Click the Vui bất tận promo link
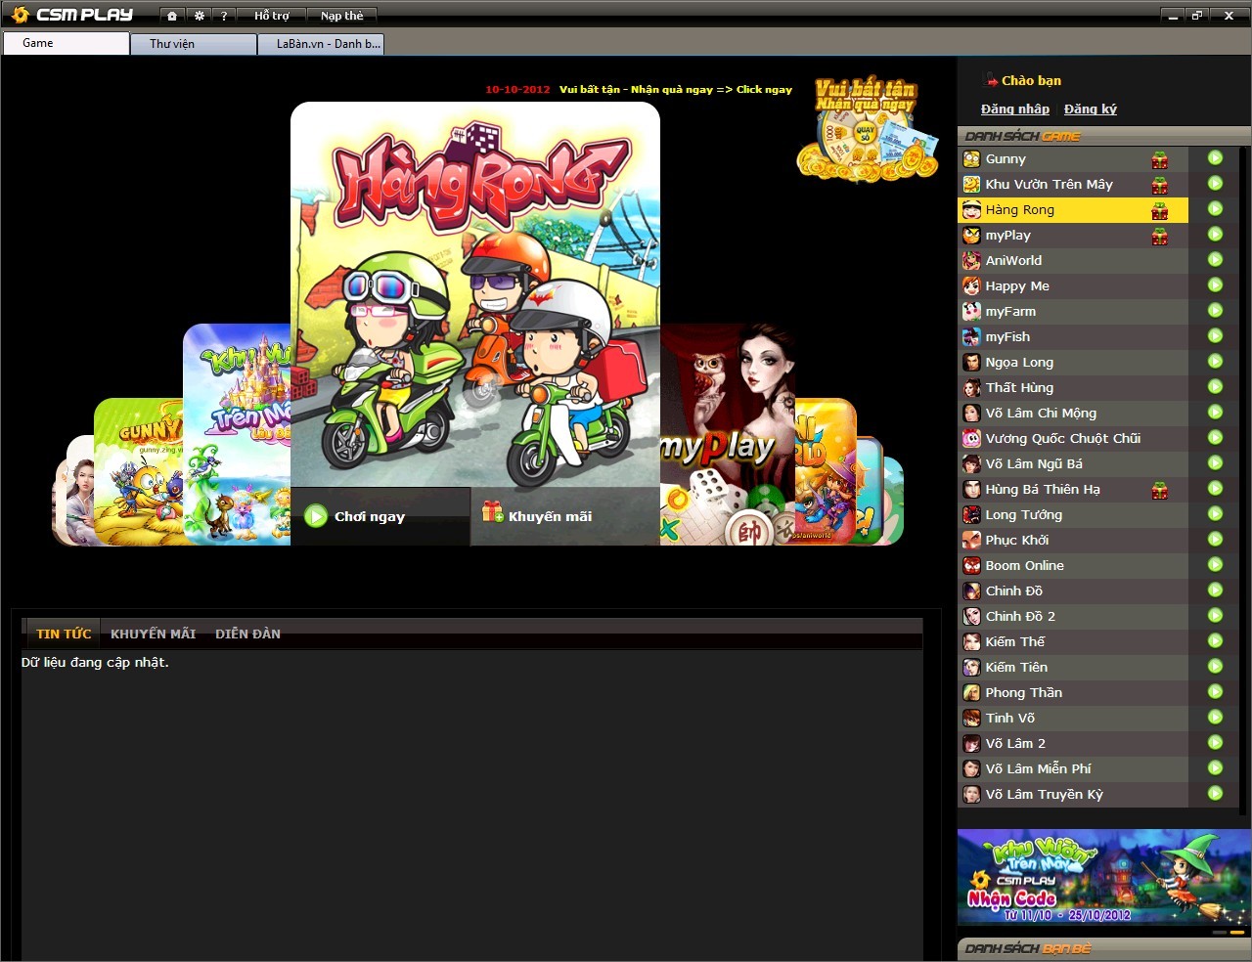This screenshot has width=1252, height=962. pos(676,89)
